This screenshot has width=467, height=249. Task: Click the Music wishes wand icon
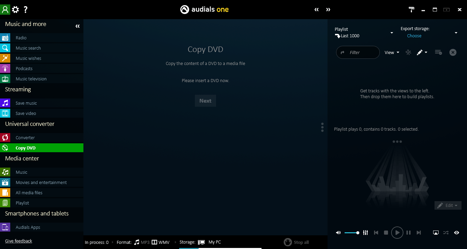(x=5, y=58)
